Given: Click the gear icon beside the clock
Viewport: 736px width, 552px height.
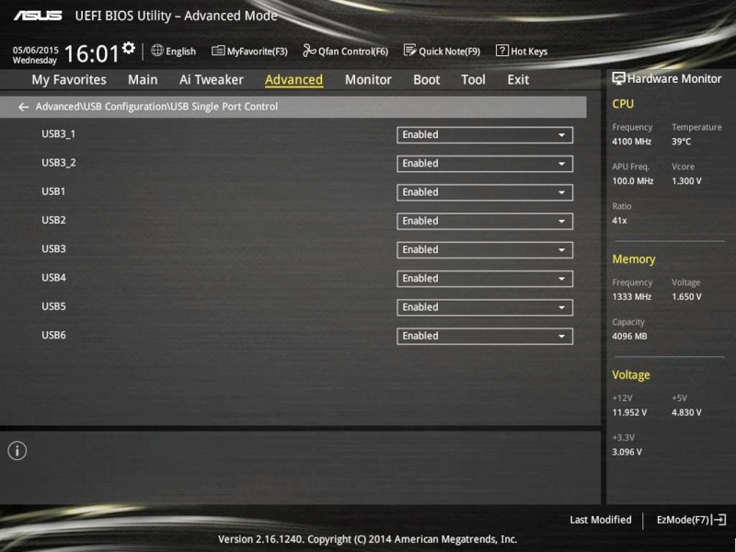Looking at the screenshot, I should pyautogui.click(x=128, y=48).
